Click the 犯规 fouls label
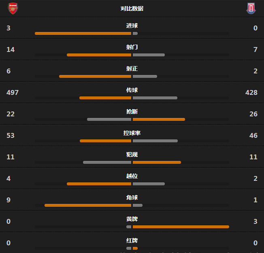The width and height of the screenshot is (264, 253). 132,154
